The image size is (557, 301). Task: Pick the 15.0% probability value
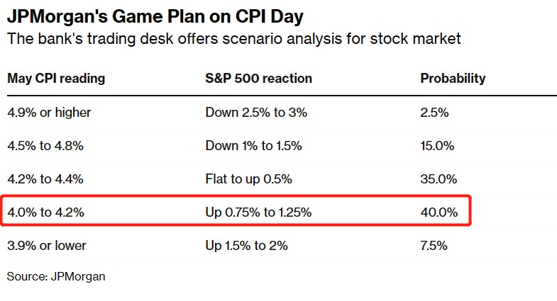[437, 146]
